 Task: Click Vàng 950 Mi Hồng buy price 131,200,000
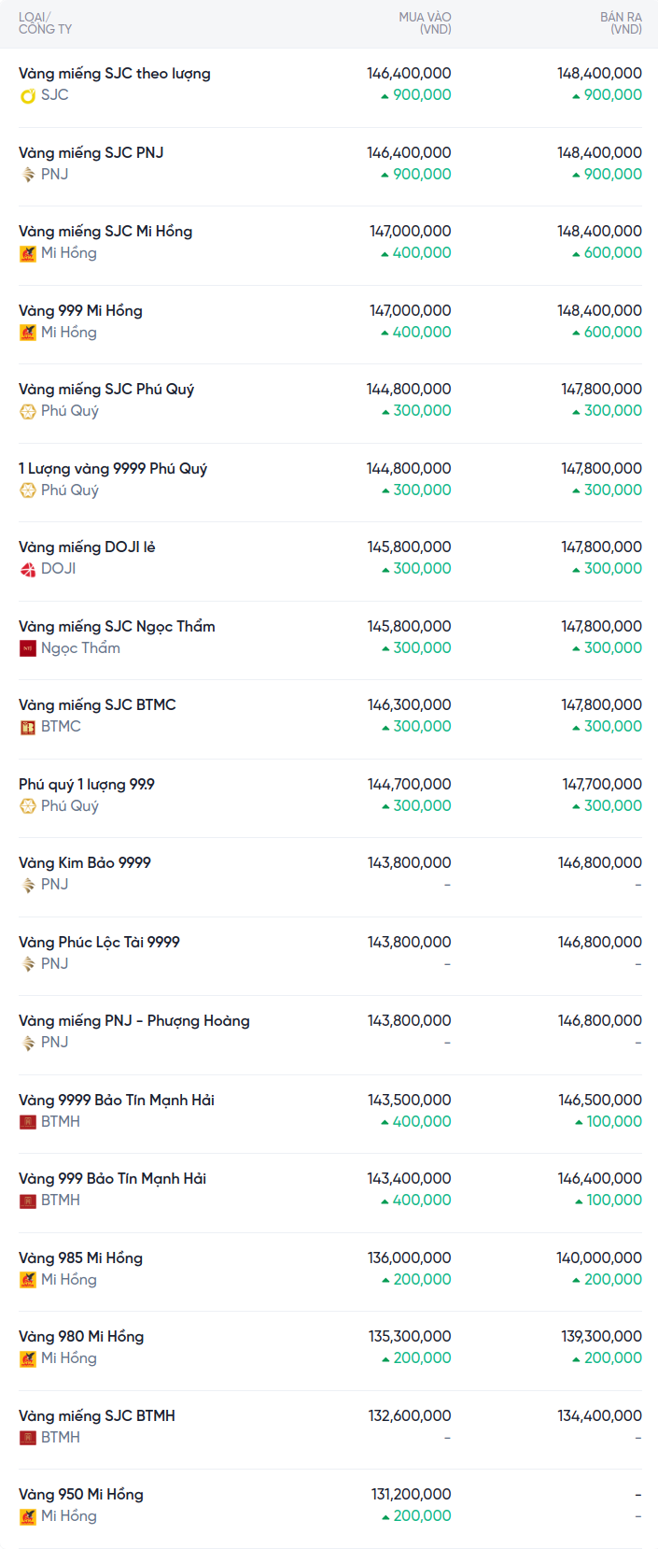point(411,1495)
